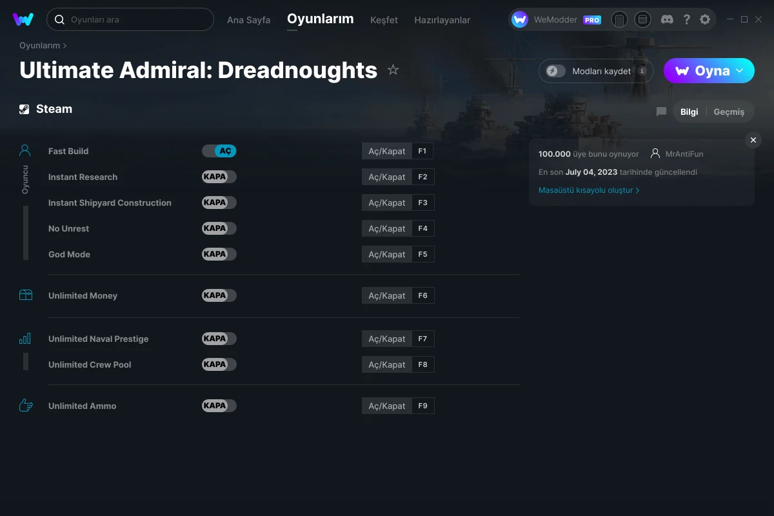Image resolution: width=774 pixels, height=516 pixels.
Task: Click the Oyunları ara search field
Action: 130,19
